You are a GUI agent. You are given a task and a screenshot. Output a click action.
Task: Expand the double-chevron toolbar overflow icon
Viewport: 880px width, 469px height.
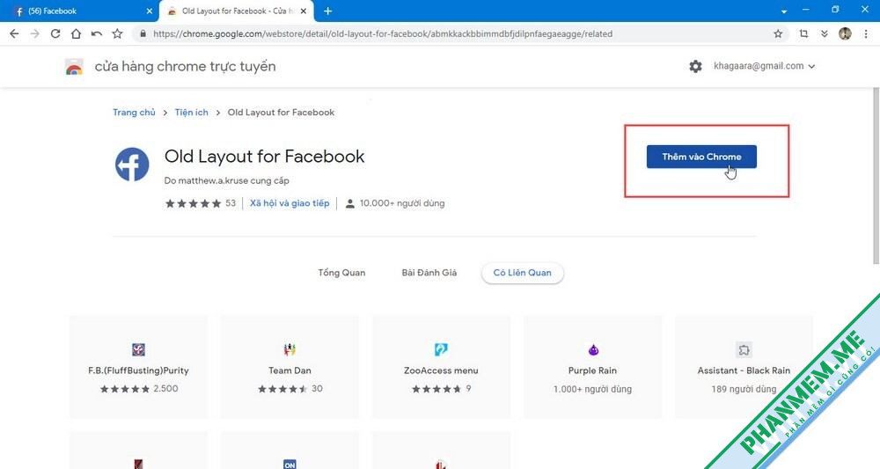point(824,33)
